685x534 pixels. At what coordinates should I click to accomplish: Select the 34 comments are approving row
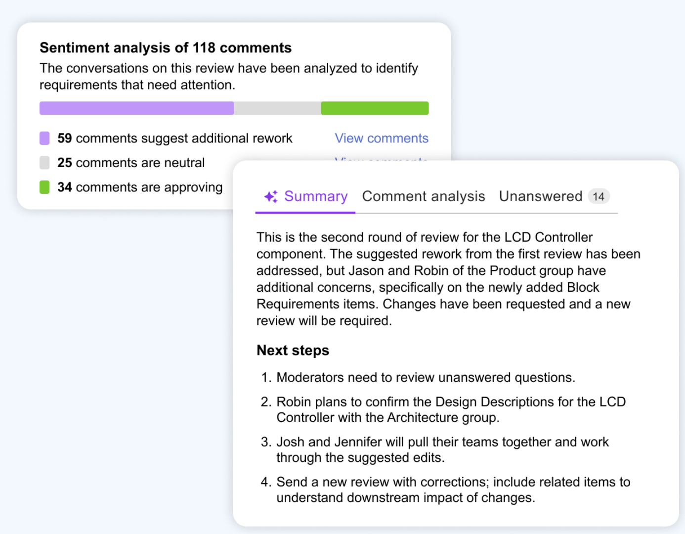[x=140, y=187]
